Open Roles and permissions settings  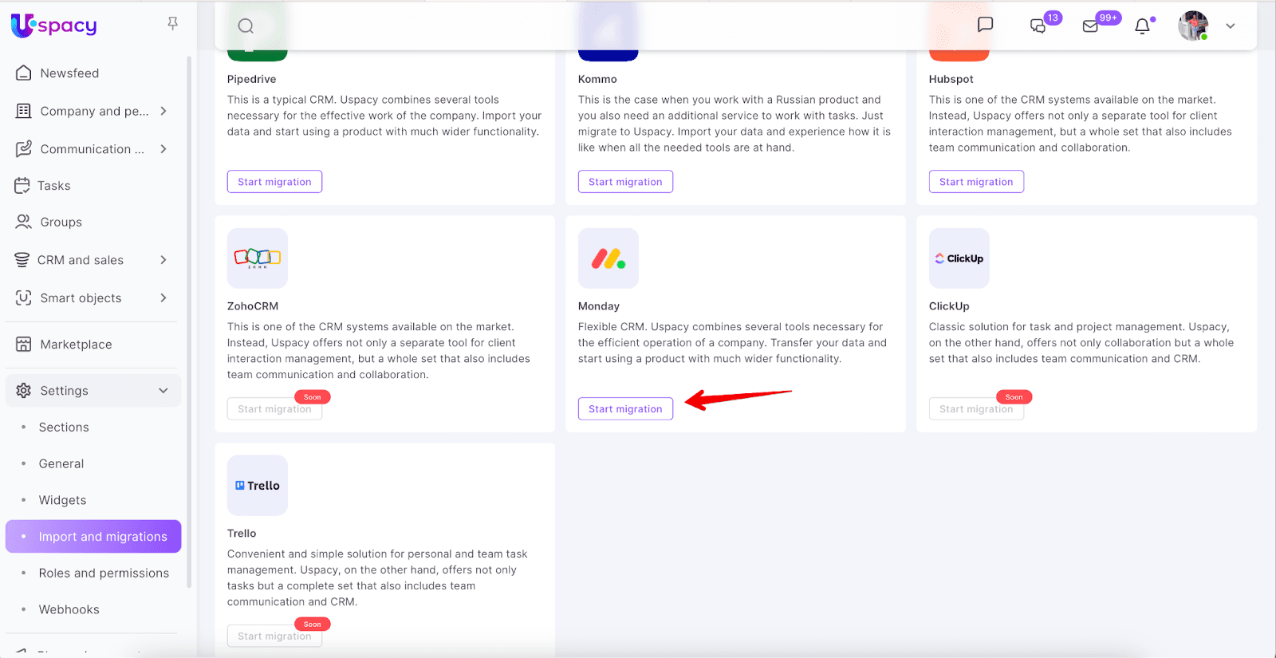point(104,573)
